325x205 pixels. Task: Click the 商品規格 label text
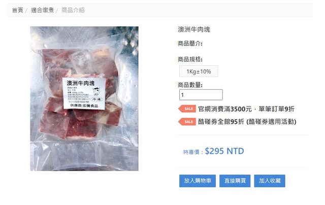[x=190, y=59]
